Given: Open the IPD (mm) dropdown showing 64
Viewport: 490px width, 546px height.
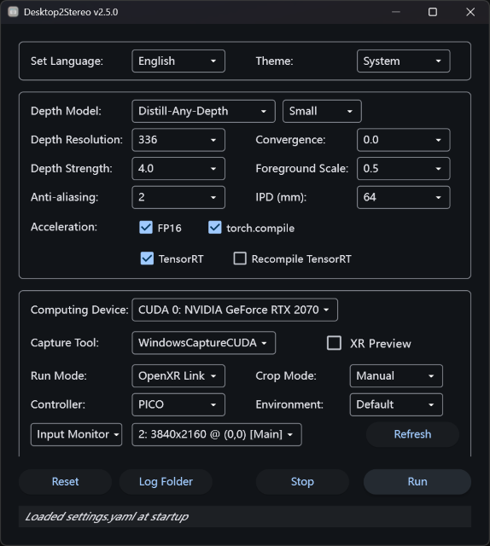Looking at the screenshot, I should [x=403, y=197].
